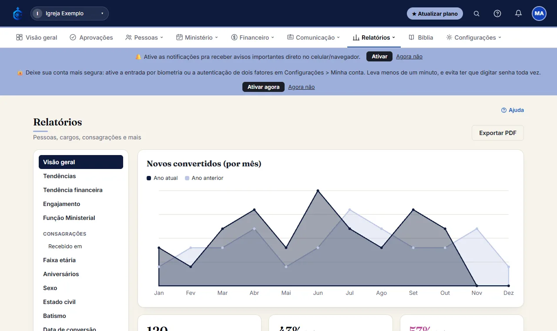The height and width of the screenshot is (331, 557).
Task: Click the Jul previous-year peak point
Action: point(350,209)
